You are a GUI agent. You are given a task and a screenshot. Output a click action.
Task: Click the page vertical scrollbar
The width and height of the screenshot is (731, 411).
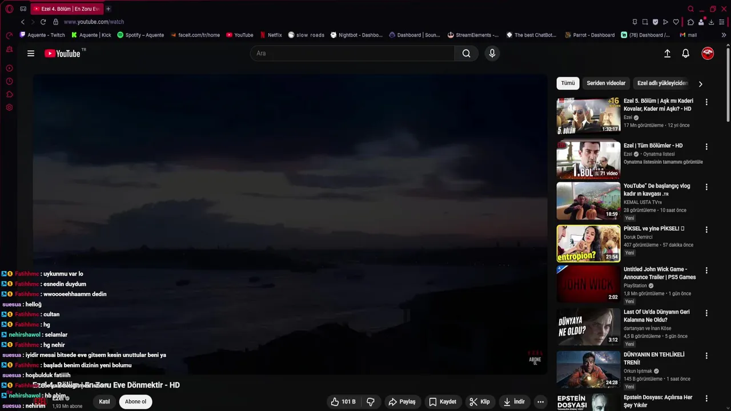click(728, 86)
